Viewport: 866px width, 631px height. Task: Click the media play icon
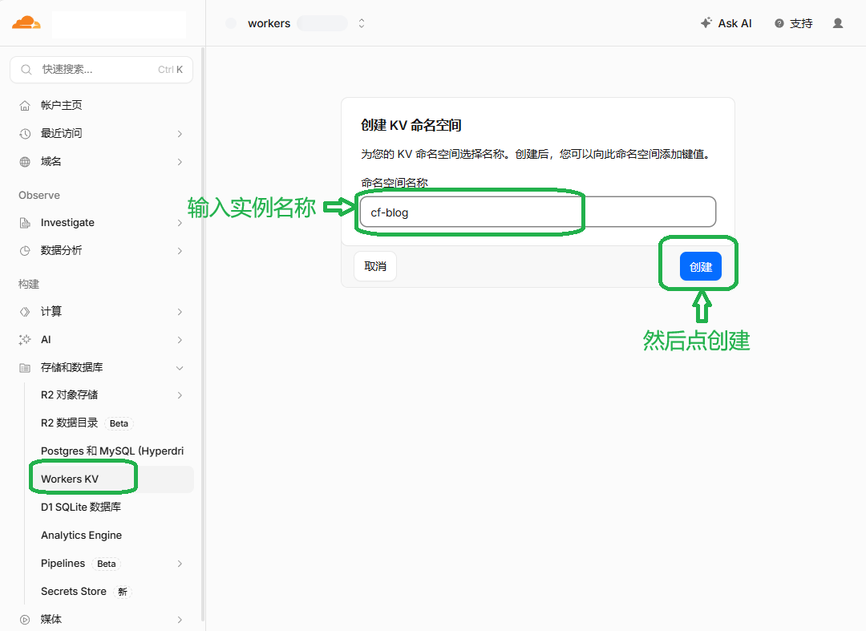point(25,620)
